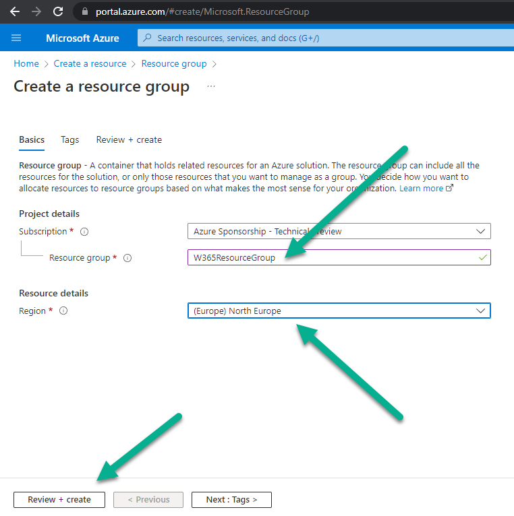514x516 pixels.
Task: Click the Create a resource group heading
Action: pyautogui.click(x=101, y=86)
